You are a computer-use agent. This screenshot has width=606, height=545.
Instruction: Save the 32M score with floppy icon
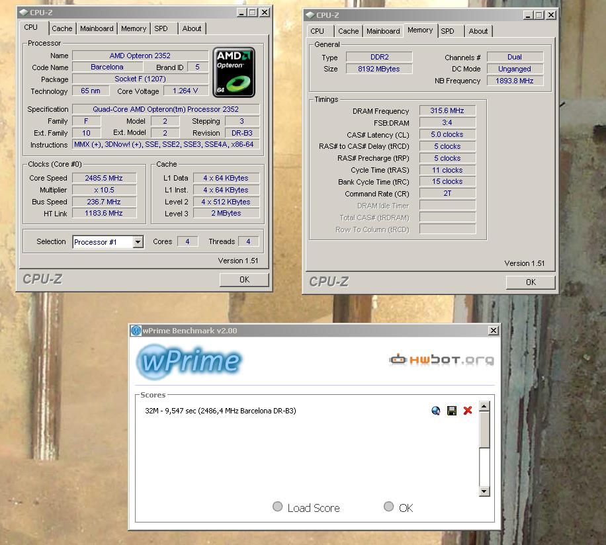click(451, 411)
